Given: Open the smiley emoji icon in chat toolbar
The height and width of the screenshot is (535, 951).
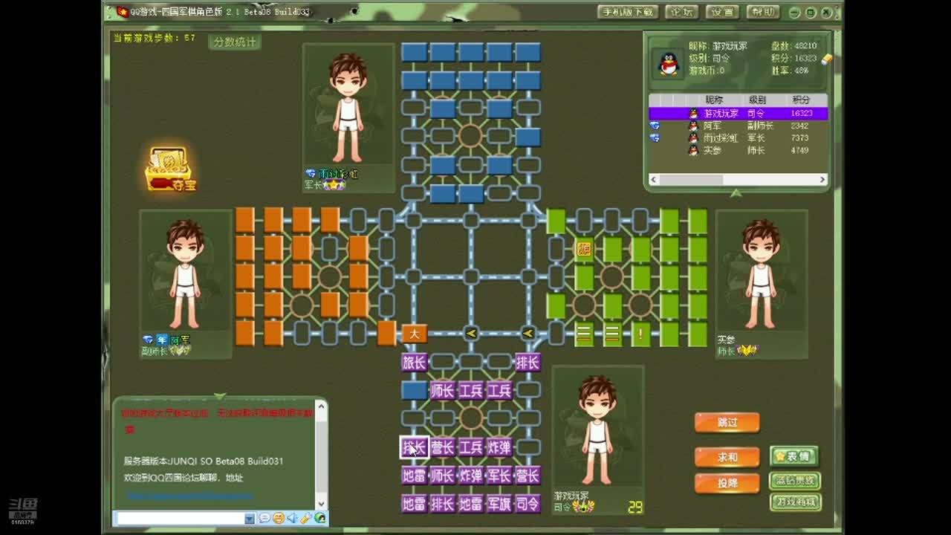Looking at the screenshot, I should tap(278, 518).
